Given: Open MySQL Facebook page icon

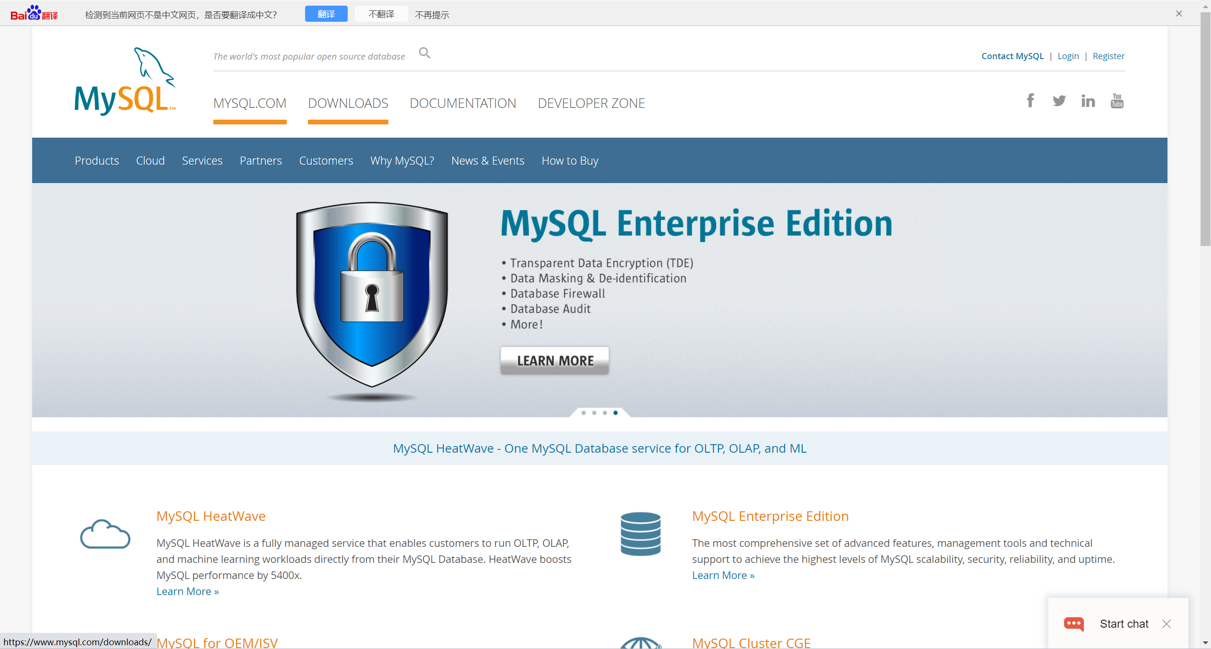Looking at the screenshot, I should coord(1030,100).
